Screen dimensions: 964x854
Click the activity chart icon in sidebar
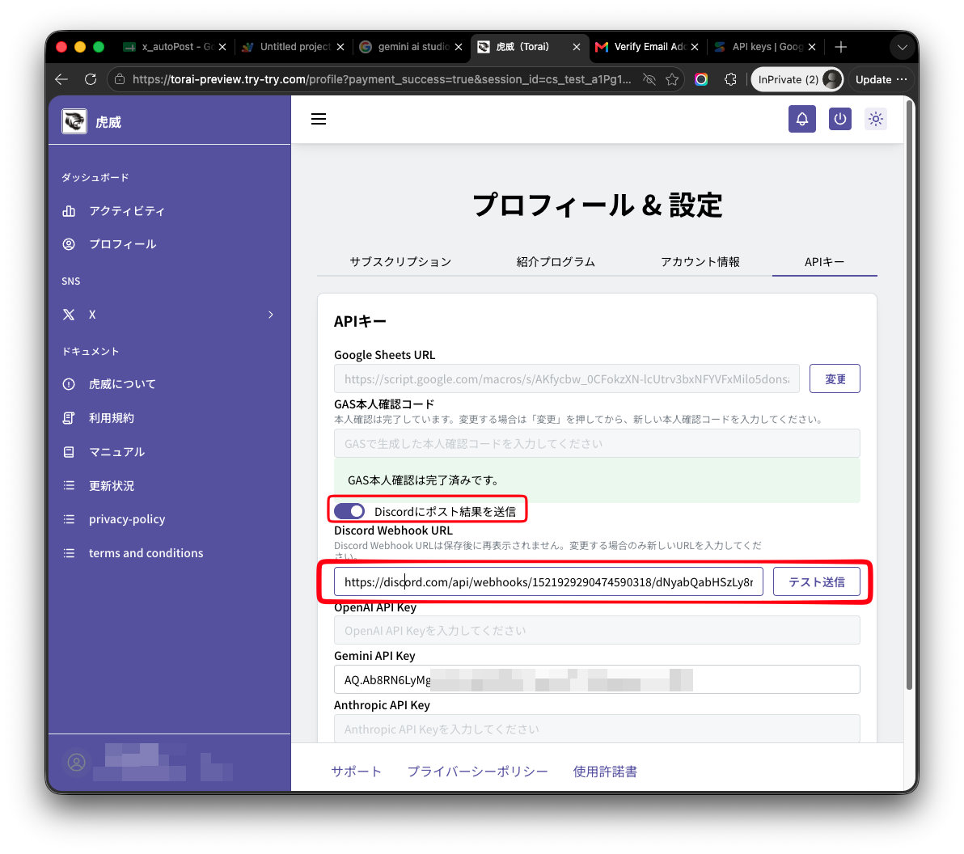click(69, 211)
